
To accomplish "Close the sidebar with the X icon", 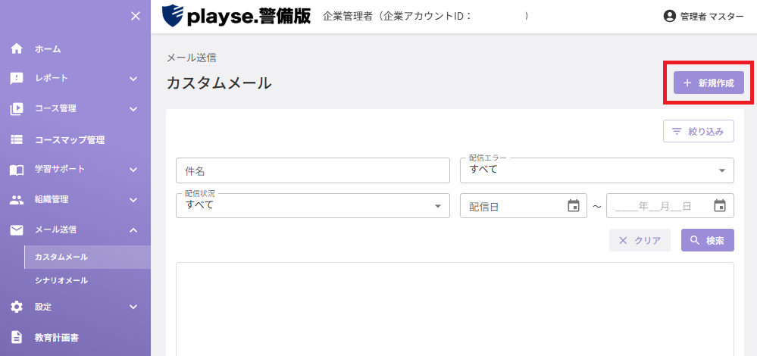I will coord(136,16).
